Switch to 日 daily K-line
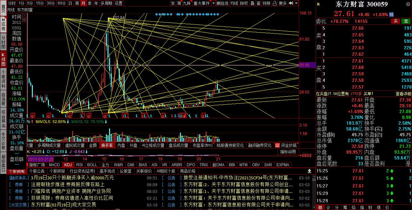 pyautogui.click(x=70, y=3)
